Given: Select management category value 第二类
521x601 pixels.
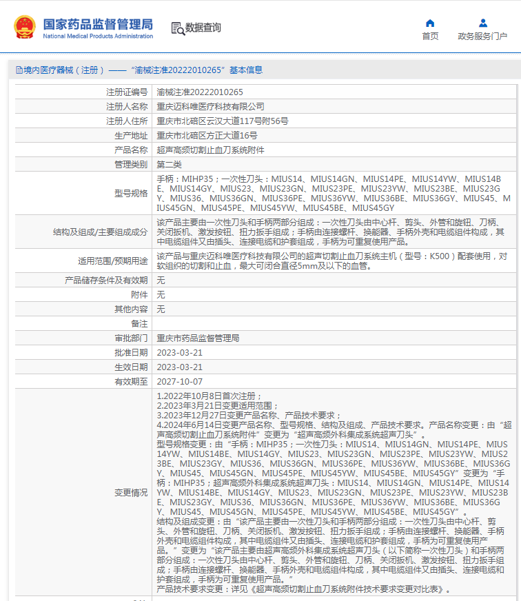Looking at the screenshot, I should pos(169,165).
